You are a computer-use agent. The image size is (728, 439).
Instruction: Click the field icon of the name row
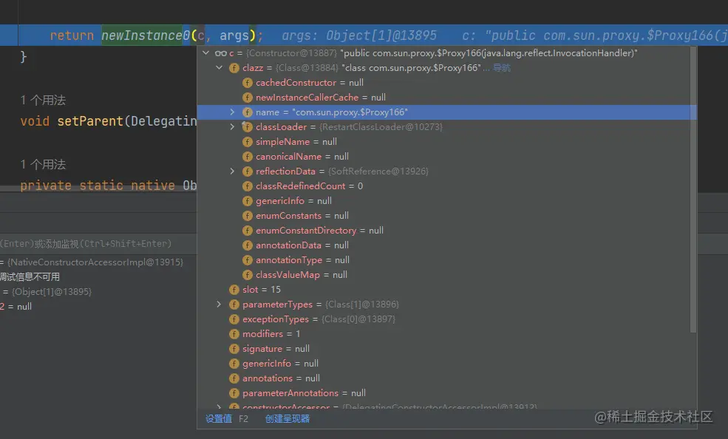coord(248,112)
